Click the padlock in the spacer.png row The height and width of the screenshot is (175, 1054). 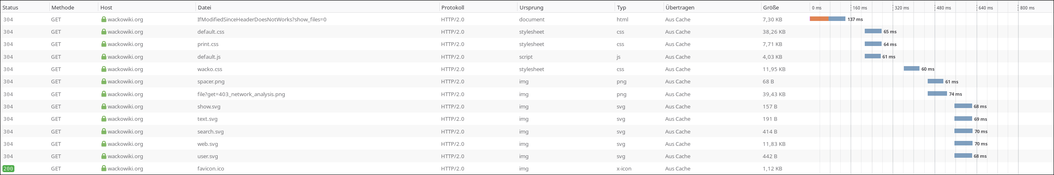pyautogui.click(x=104, y=81)
